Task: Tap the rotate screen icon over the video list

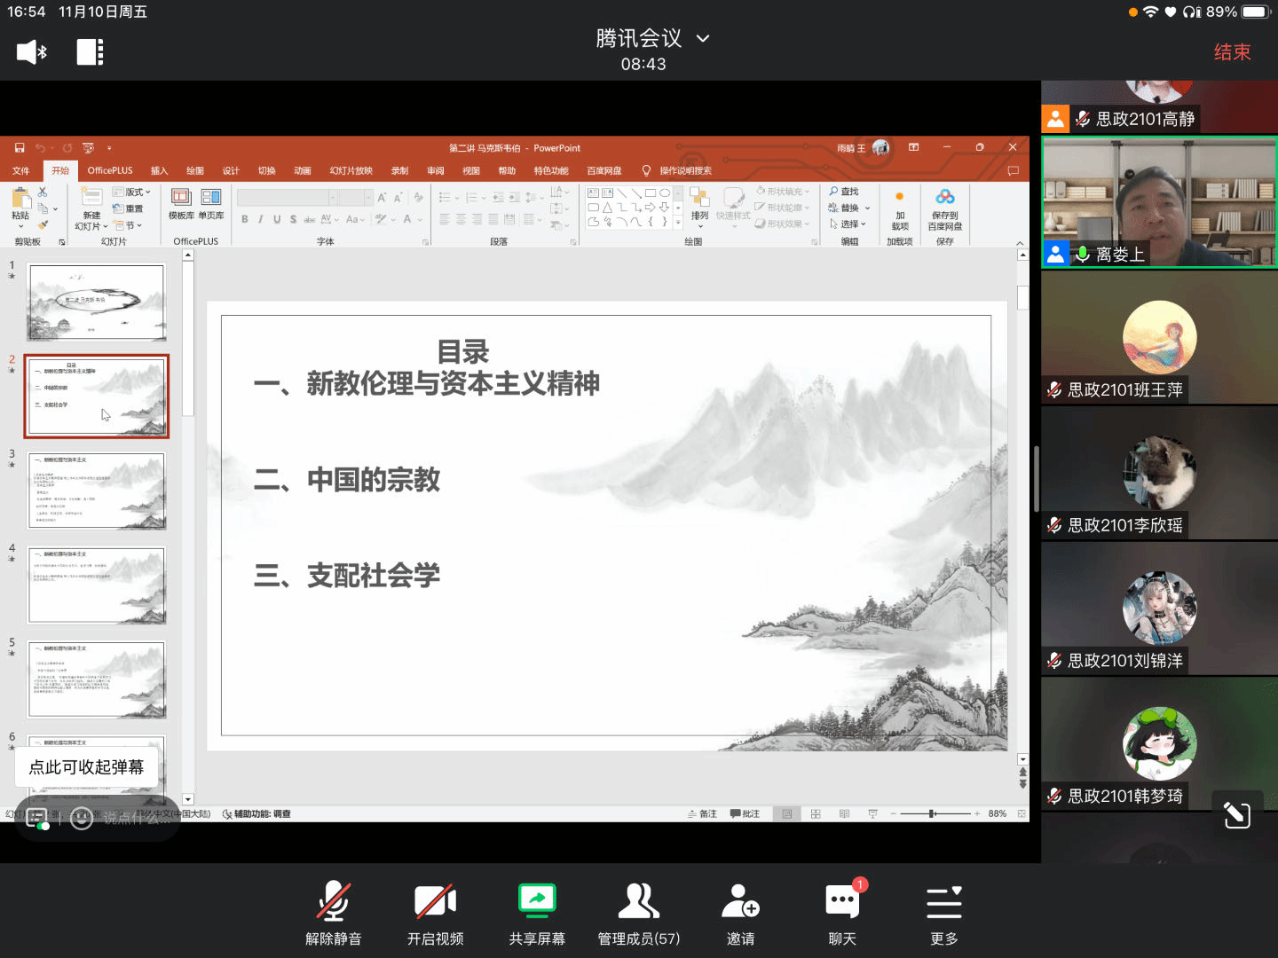Action: point(1237,815)
